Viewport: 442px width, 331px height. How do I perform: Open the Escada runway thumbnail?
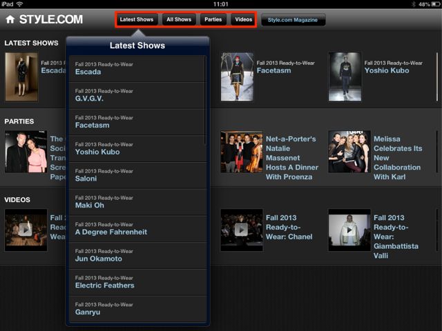[x=21, y=77]
